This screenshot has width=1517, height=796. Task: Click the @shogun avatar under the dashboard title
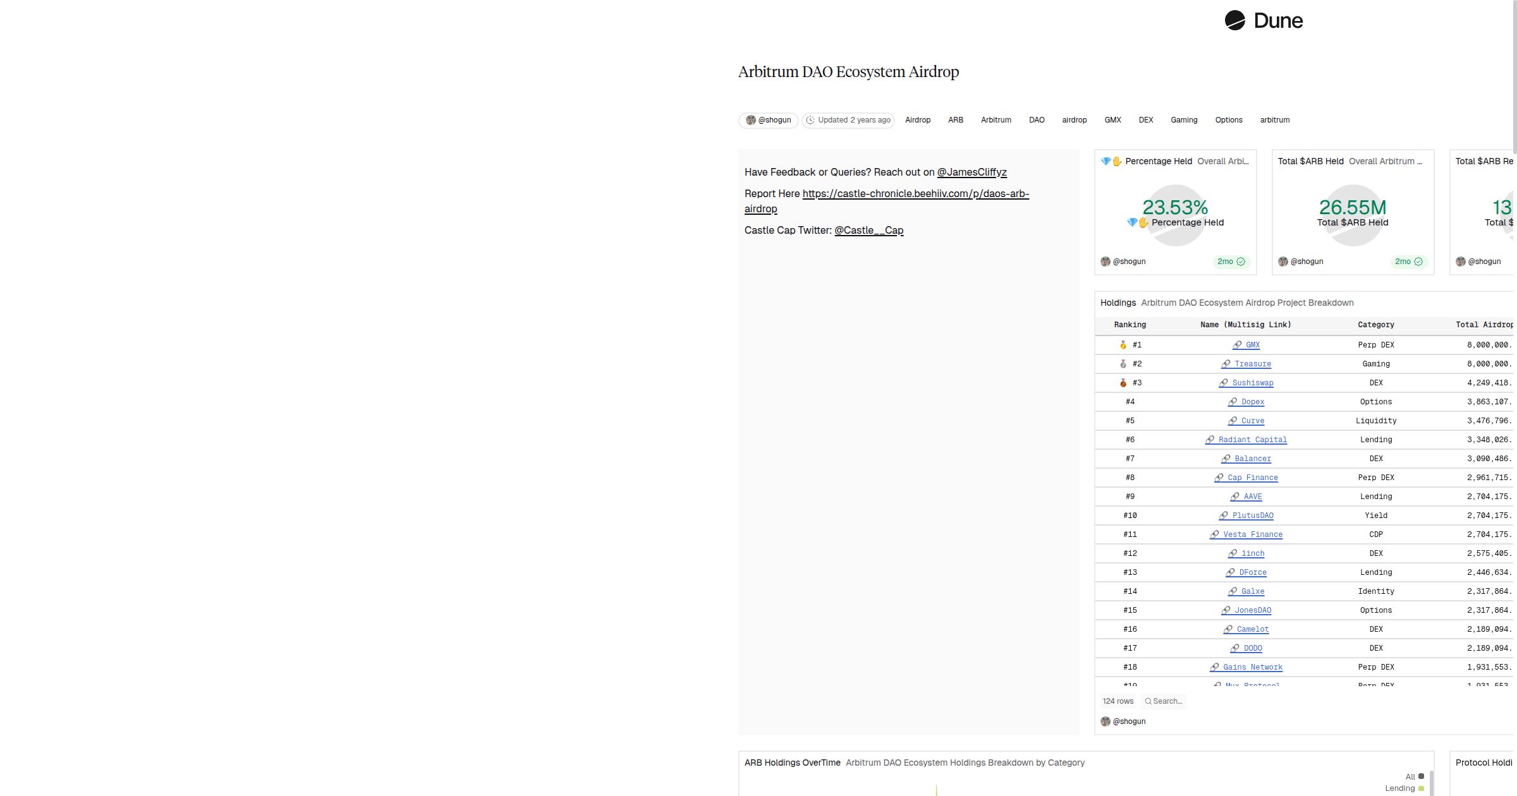752,120
